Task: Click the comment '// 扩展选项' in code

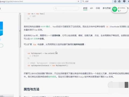Action: tap(34, 56)
